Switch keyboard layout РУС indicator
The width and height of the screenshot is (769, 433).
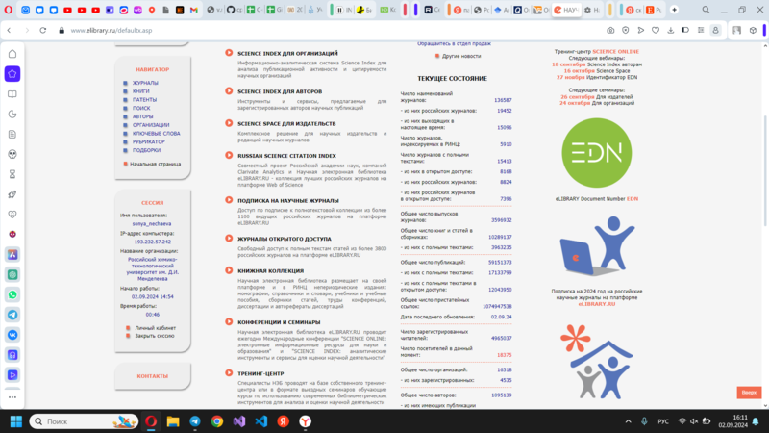click(x=663, y=421)
